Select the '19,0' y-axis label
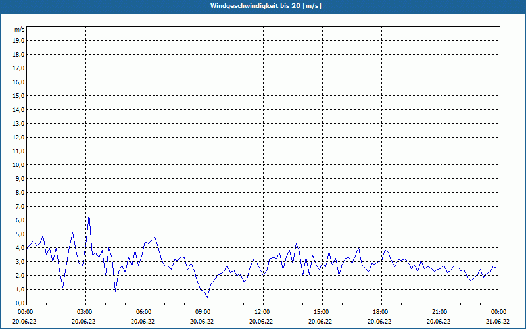 tap(20, 41)
